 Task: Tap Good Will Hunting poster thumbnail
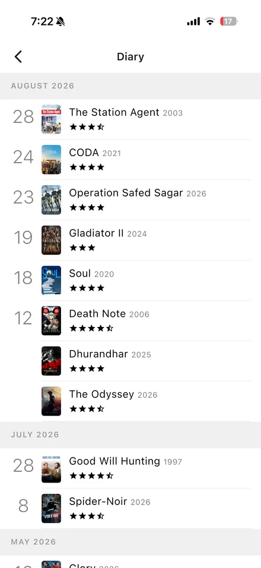tap(51, 468)
